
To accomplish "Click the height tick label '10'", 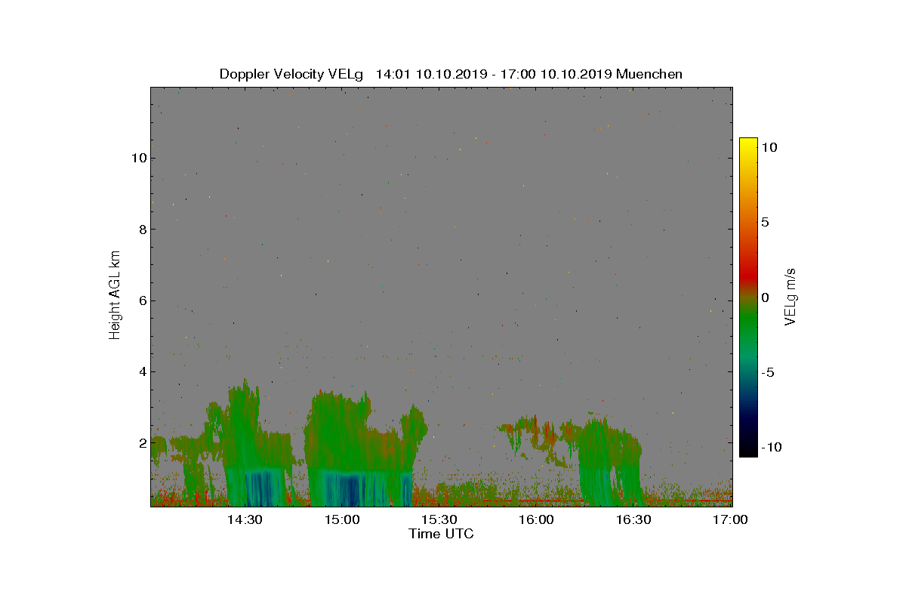I will (137, 158).
